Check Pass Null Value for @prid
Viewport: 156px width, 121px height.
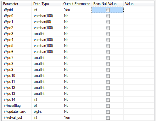[x=108, y=10]
